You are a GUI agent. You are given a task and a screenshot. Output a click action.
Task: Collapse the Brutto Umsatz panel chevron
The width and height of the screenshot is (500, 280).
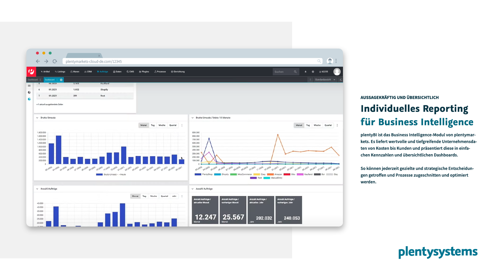37,118
